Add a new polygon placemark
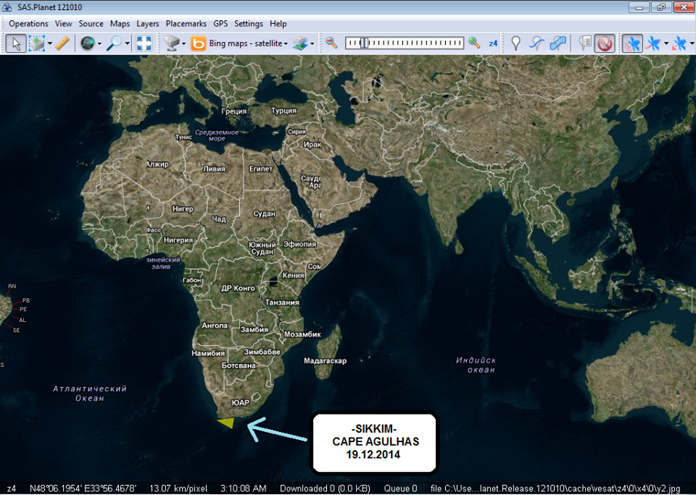Viewport: 696px width, 495px height. (x=558, y=43)
